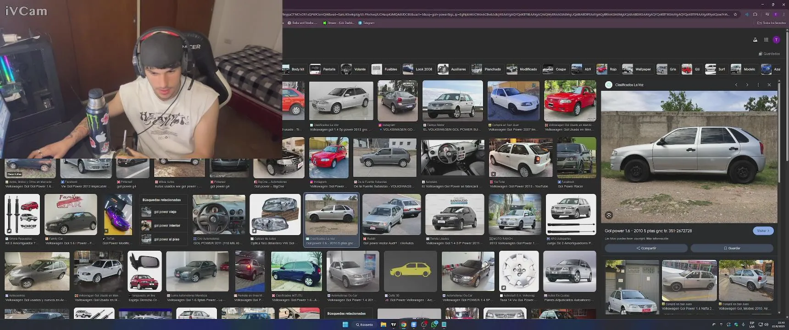Open Google Search Labs flask icon
This screenshot has height=330, width=789.
(x=755, y=40)
